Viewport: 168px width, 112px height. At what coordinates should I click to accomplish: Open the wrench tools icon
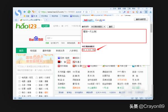pyautogui.click(x=124, y=12)
